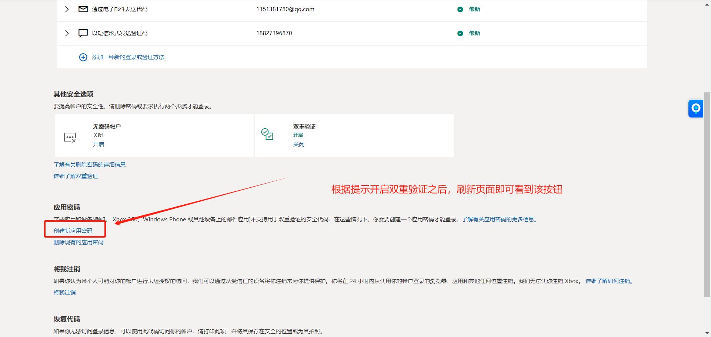Click the 其他安全选项 heading
Image resolution: width=711 pixels, height=337 pixels.
[73, 94]
